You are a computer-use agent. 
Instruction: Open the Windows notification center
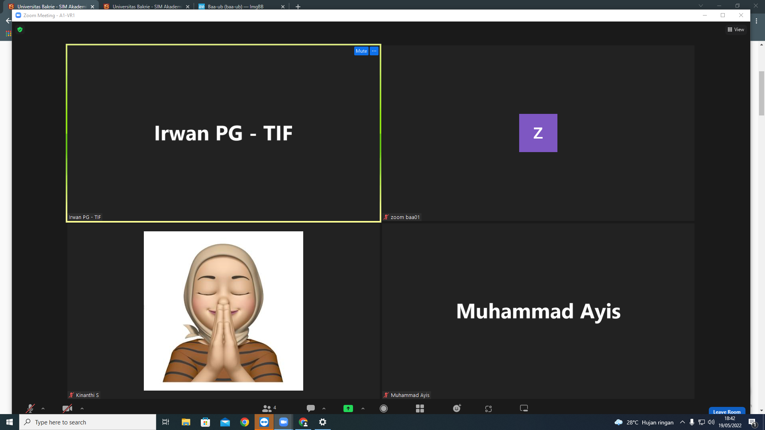[753, 422]
